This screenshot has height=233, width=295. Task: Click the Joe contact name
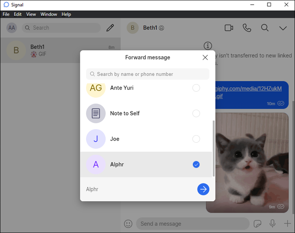(x=115, y=139)
